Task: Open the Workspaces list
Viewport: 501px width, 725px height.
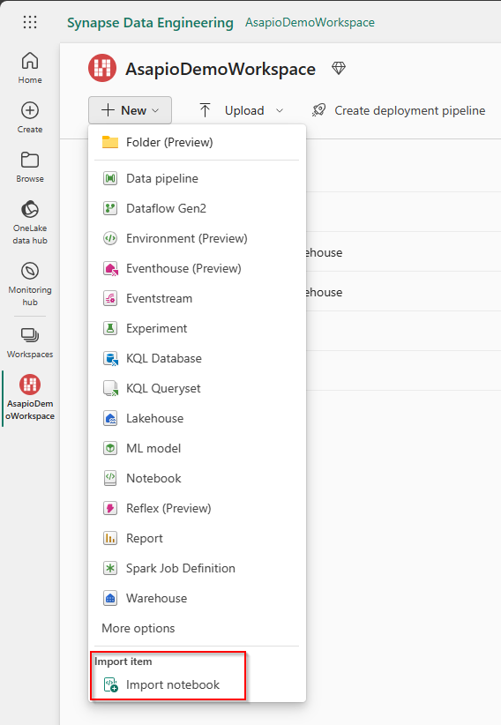Action: [x=30, y=342]
